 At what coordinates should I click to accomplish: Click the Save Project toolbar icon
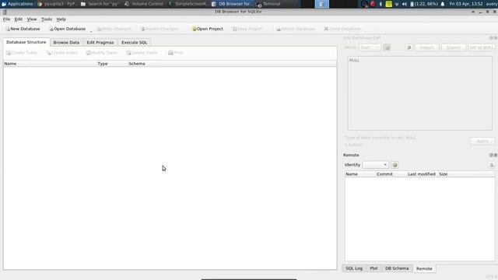pos(247,29)
